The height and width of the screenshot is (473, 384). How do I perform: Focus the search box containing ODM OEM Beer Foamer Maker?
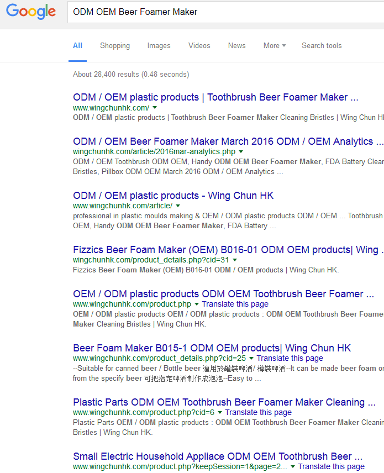point(225,12)
